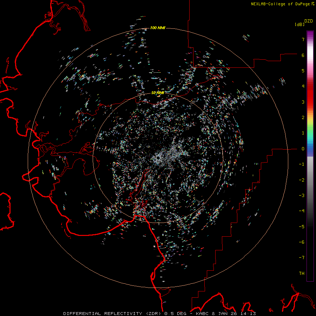
Task: Click the 5 tick label on the scale
Action: click(x=303, y=71)
